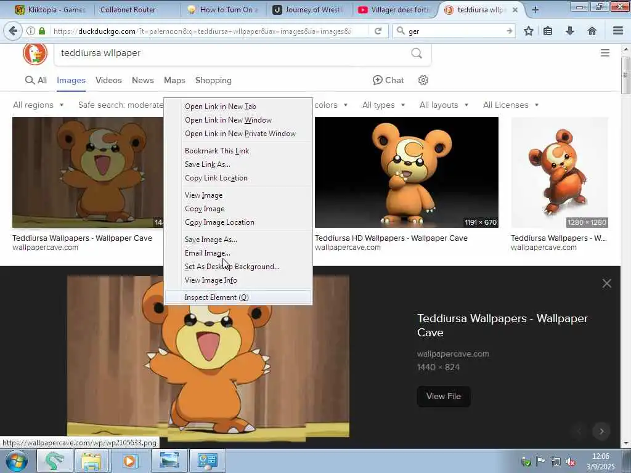Select Inspect Element (Q)
The width and height of the screenshot is (631, 473).
point(238,297)
